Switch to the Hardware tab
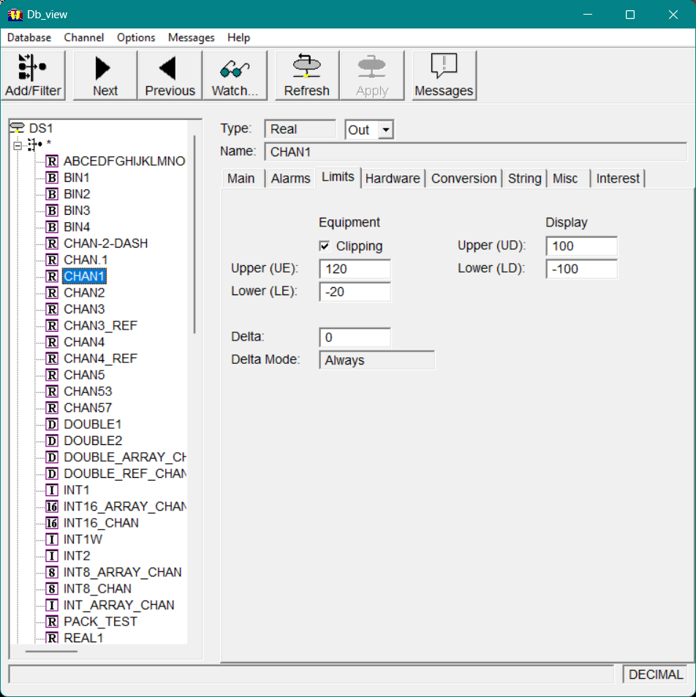The image size is (696, 697). coord(393,178)
